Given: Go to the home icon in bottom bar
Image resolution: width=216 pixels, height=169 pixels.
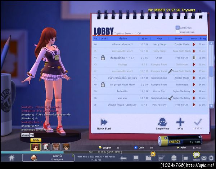Looking at the screenshot, I should tap(12, 158).
